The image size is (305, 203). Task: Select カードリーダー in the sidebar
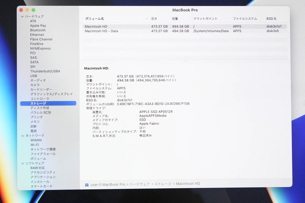point(41,90)
